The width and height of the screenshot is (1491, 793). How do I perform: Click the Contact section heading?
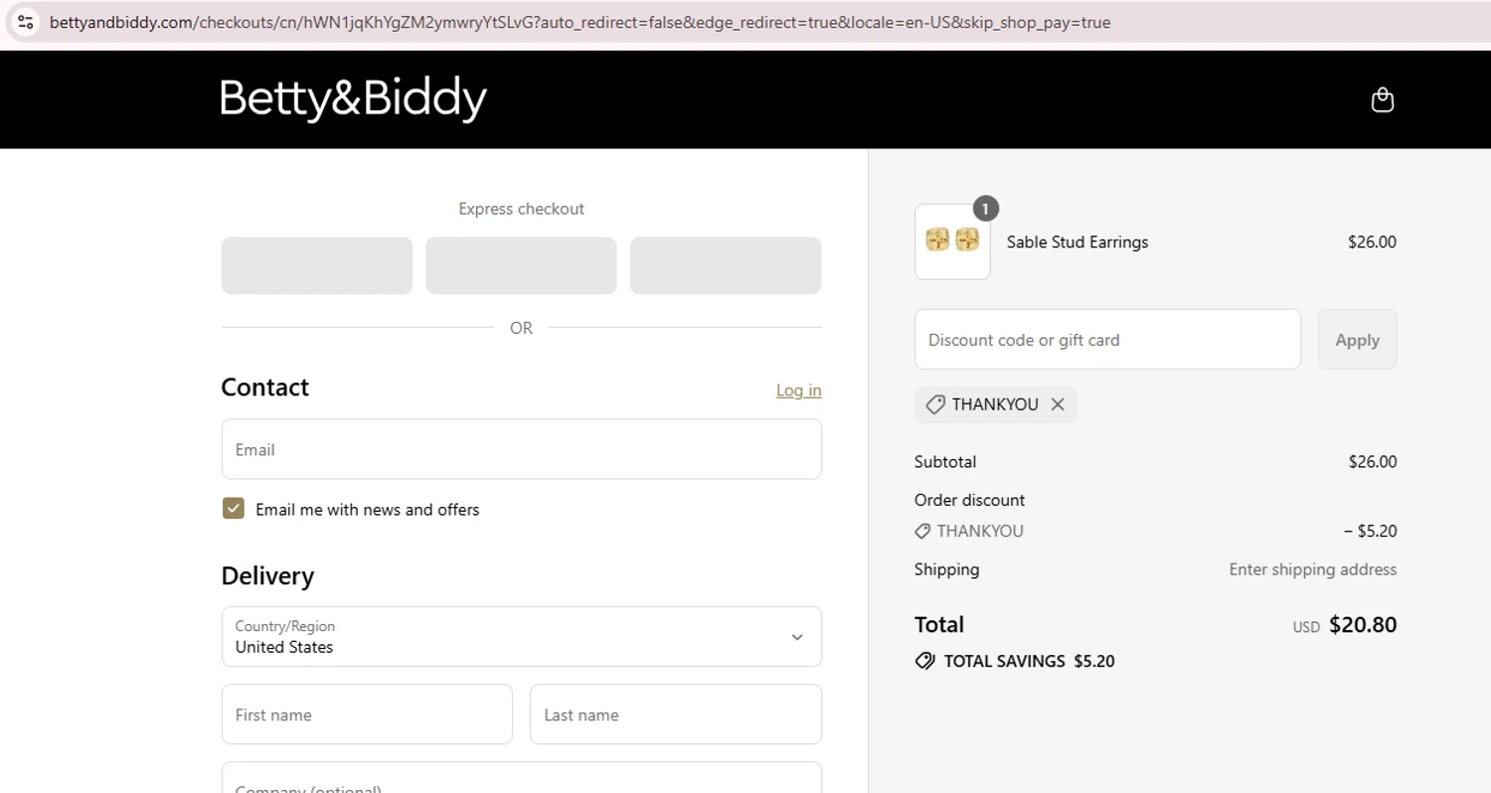265,388
